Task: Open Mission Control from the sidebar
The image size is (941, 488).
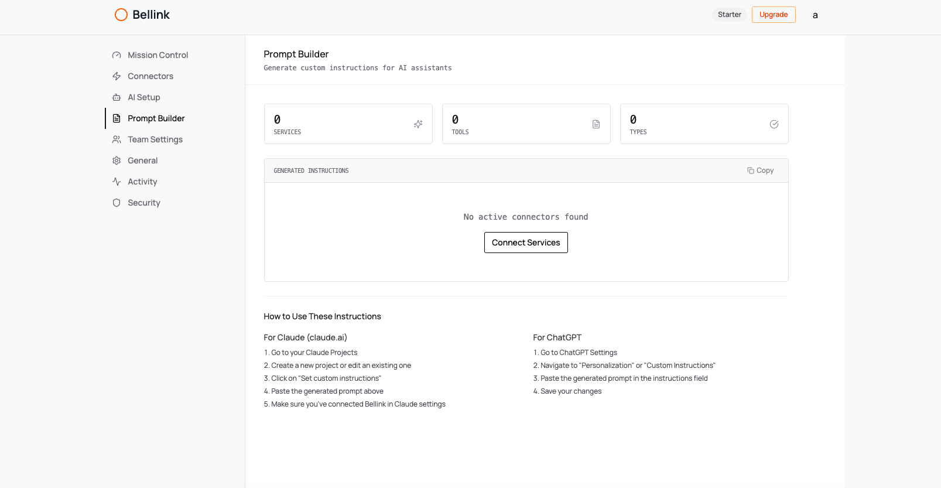Action: (x=158, y=55)
